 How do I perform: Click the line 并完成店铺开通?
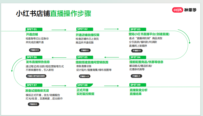pos(35,42)
